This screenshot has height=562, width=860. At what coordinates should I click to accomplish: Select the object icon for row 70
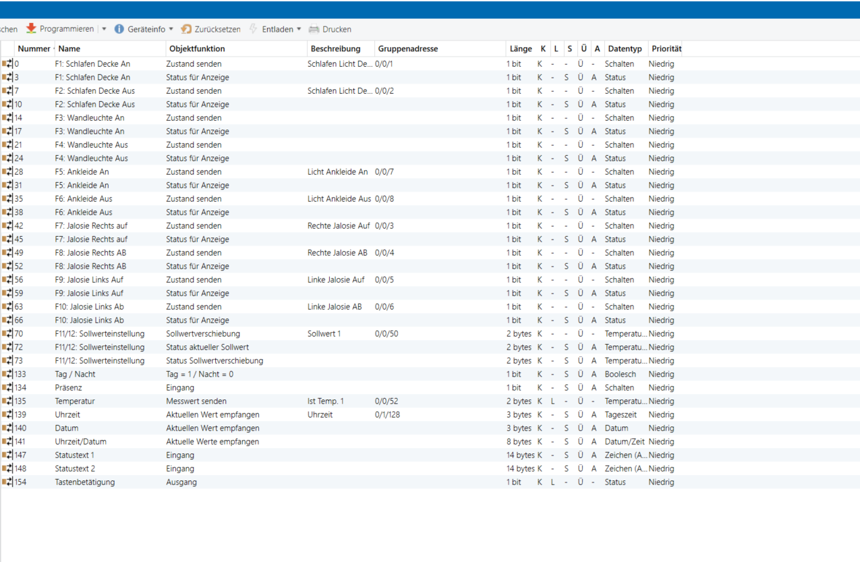click(7, 333)
